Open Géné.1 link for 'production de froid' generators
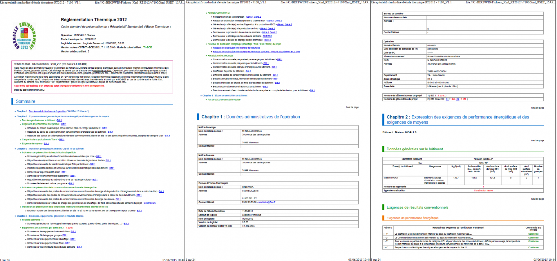The image size is (557, 261). [x=263, y=28]
